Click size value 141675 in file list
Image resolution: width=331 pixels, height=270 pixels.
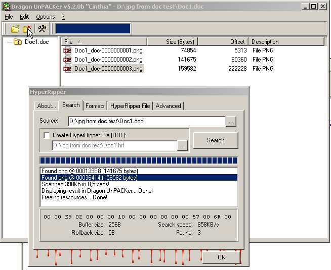point(187,60)
